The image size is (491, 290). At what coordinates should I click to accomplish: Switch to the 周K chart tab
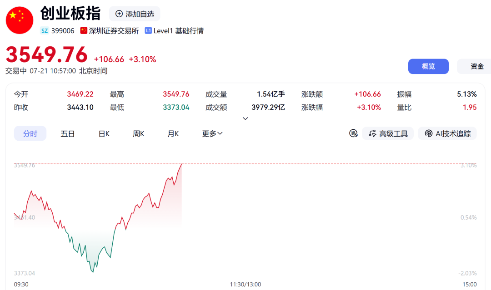click(x=138, y=133)
